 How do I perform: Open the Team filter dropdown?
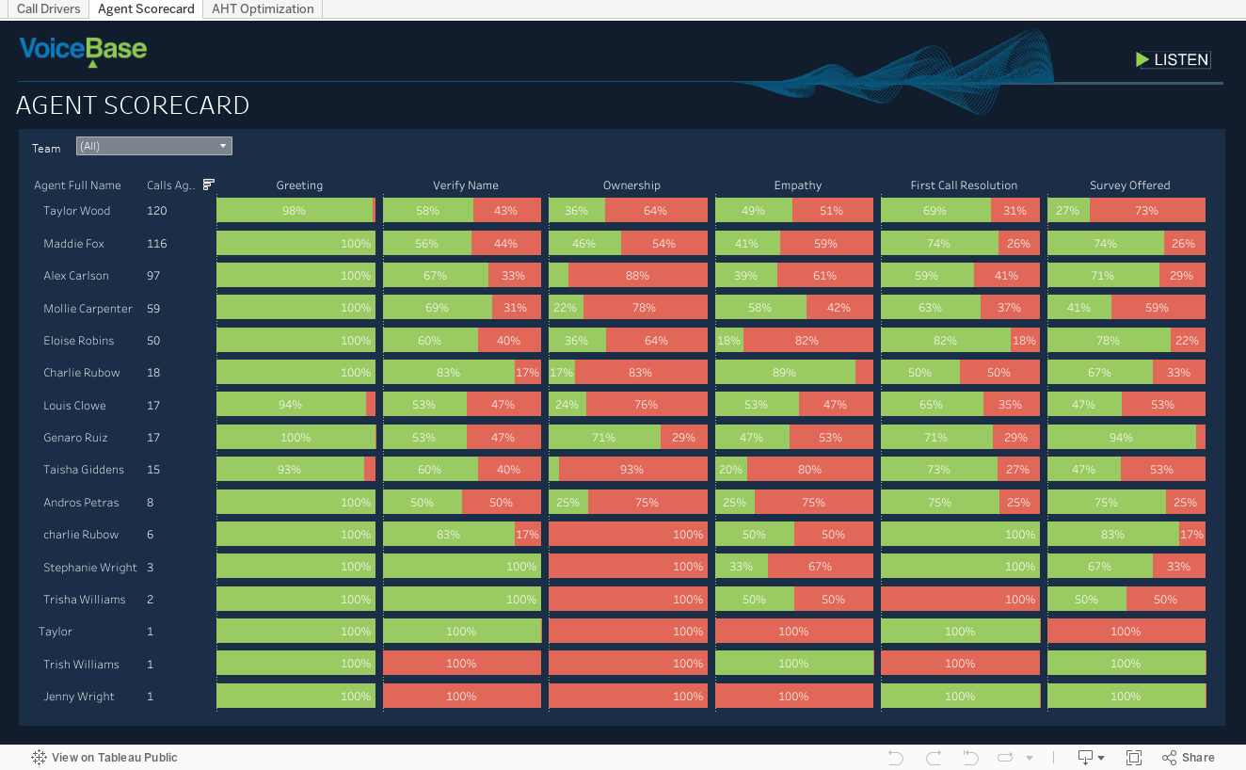point(153,146)
